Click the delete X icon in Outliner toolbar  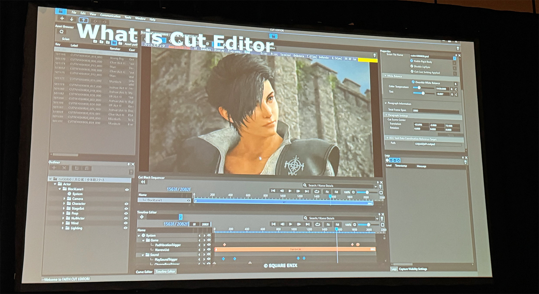(x=64, y=168)
